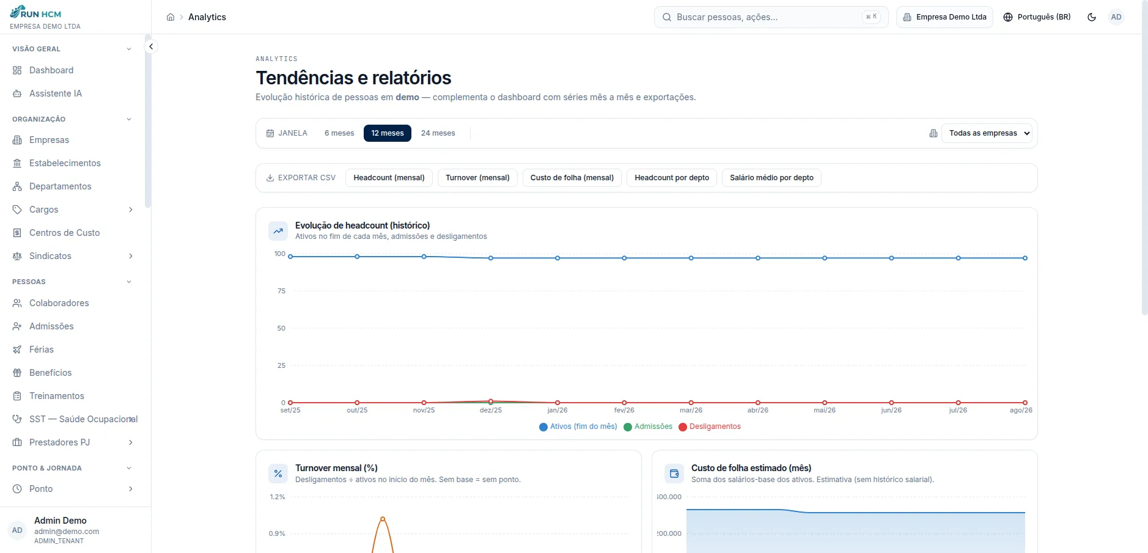The height and width of the screenshot is (553, 1148).
Task: Expand the Ponto submenu chevron
Action: 131,489
